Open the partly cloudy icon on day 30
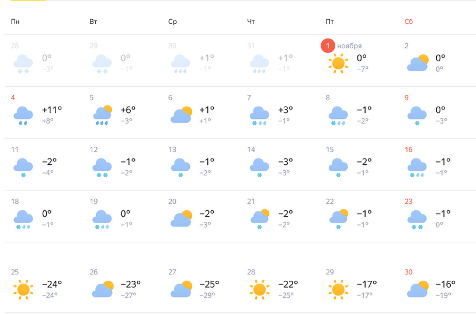 coord(418,289)
